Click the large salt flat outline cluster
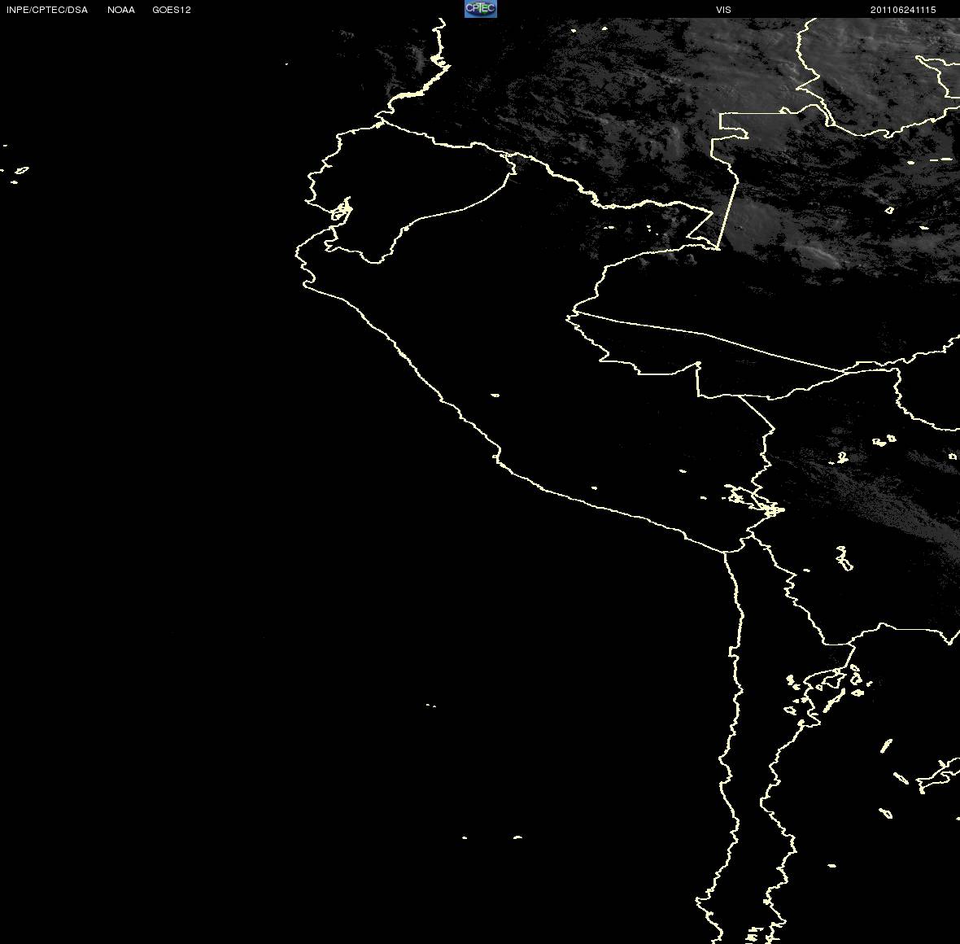The image size is (960, 944). (825, 689)
